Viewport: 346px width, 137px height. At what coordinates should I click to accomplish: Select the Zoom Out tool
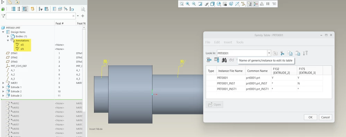[x=194, y=4]
